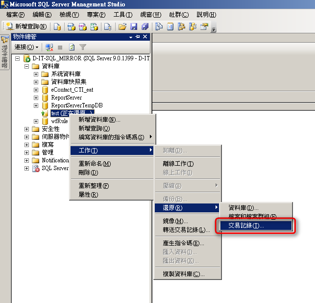Choose 新增資料庫(N)... from context menu

[x=113, y=120]
